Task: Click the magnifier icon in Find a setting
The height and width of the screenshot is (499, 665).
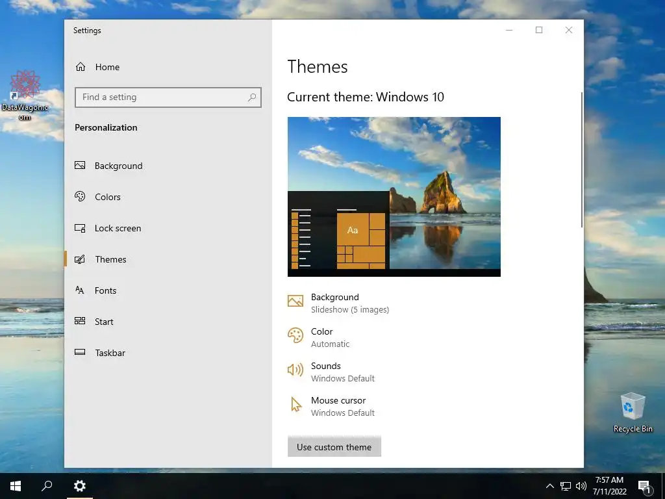Action: [252, 97]
